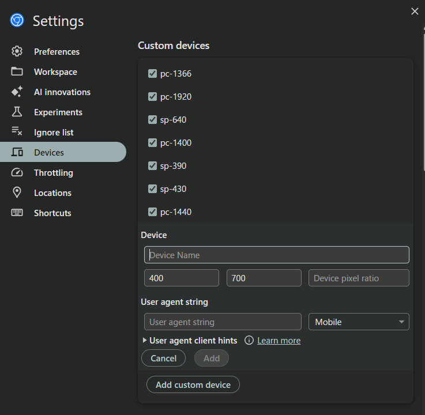Click the Locations pin icon

click(x=17, y=193)
